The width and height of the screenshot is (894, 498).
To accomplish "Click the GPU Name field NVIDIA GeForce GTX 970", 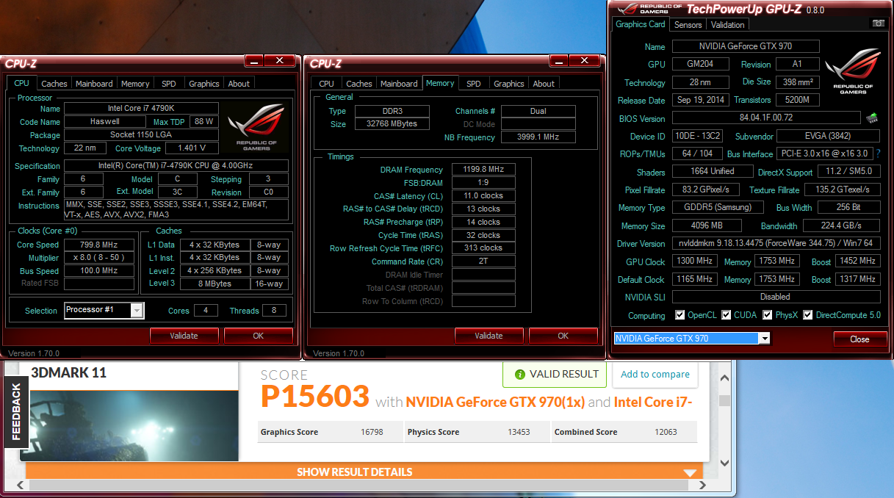I will [x=745, y=46].
